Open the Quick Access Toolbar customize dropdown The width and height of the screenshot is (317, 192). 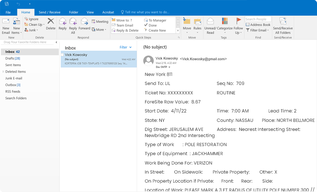point(30,4)
